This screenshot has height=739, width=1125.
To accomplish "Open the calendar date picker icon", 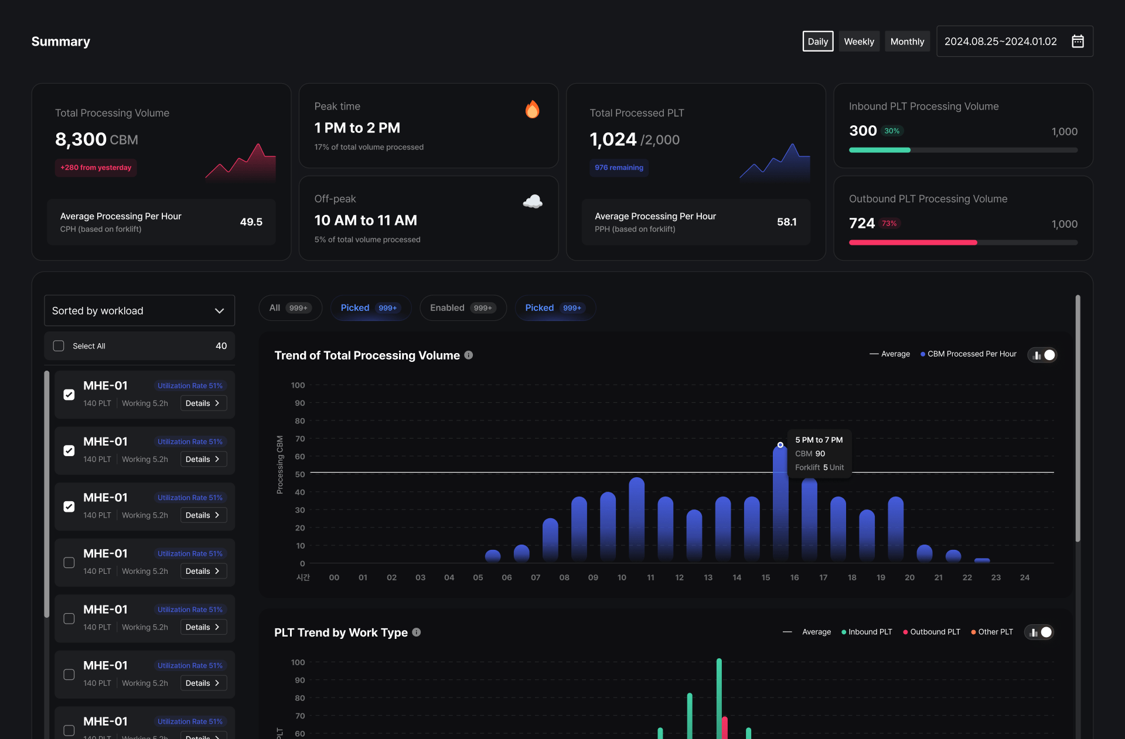I will (1077, 42).
